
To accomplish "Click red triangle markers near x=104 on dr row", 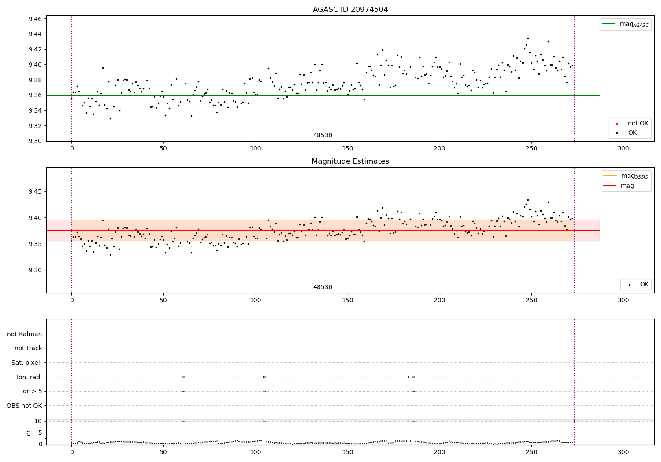I will (x=264, y=421).
